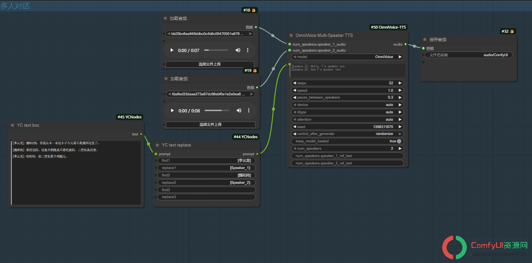Collapse the first 加载音频 node #18 via its dot
The height and width of the screenshot is (263, 532).
pyautogui.click(x=166, y=18)
